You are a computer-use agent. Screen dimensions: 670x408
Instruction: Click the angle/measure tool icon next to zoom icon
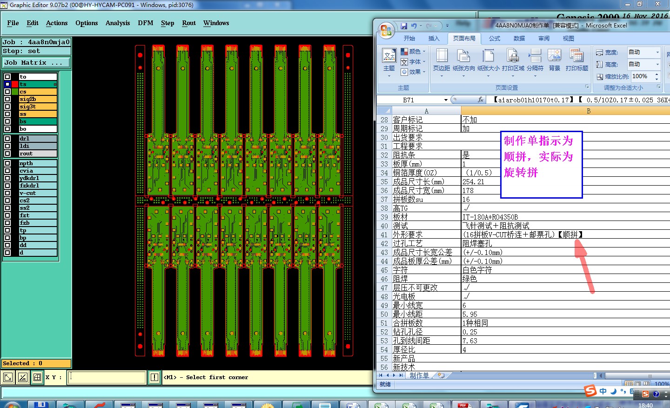[22, 377]
